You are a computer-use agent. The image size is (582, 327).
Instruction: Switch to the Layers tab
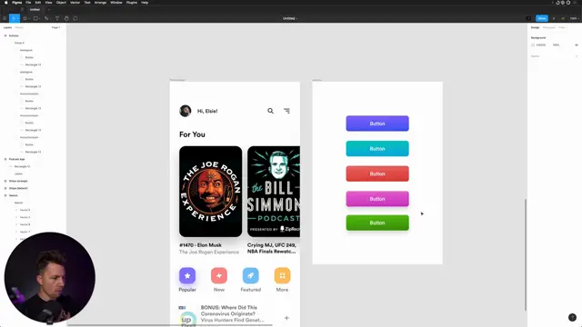click(x=7, y=27)
